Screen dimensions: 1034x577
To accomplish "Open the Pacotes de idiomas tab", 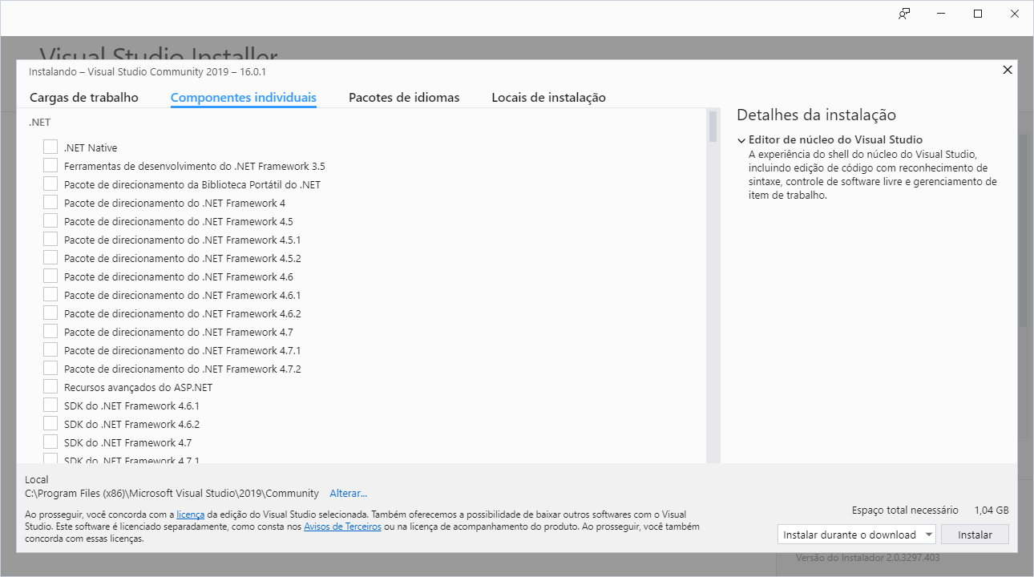I will click(404, 98).
